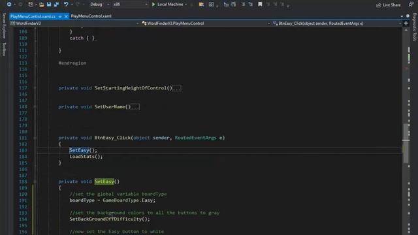Click the Undo arrow icon
The image size is (418, 235).
pyautogui.click(x=66, y=5)
